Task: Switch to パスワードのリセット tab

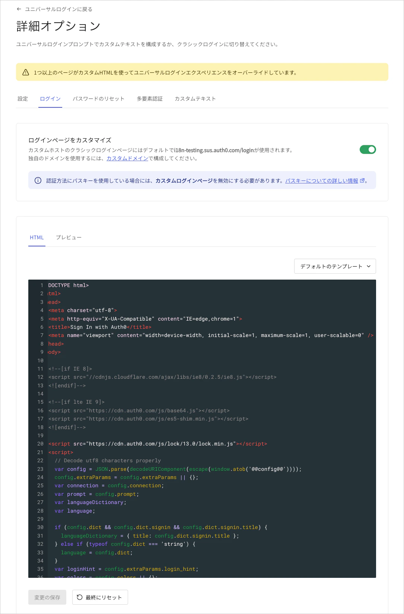Action: pos(99,99)
